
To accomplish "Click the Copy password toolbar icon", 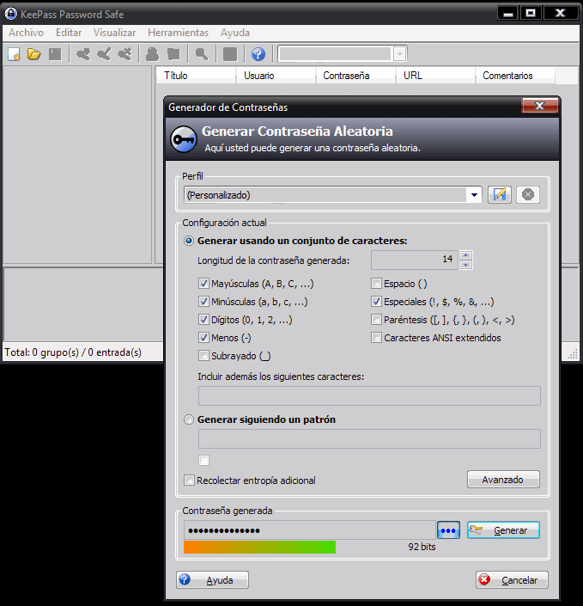I will tap(173, 54).
